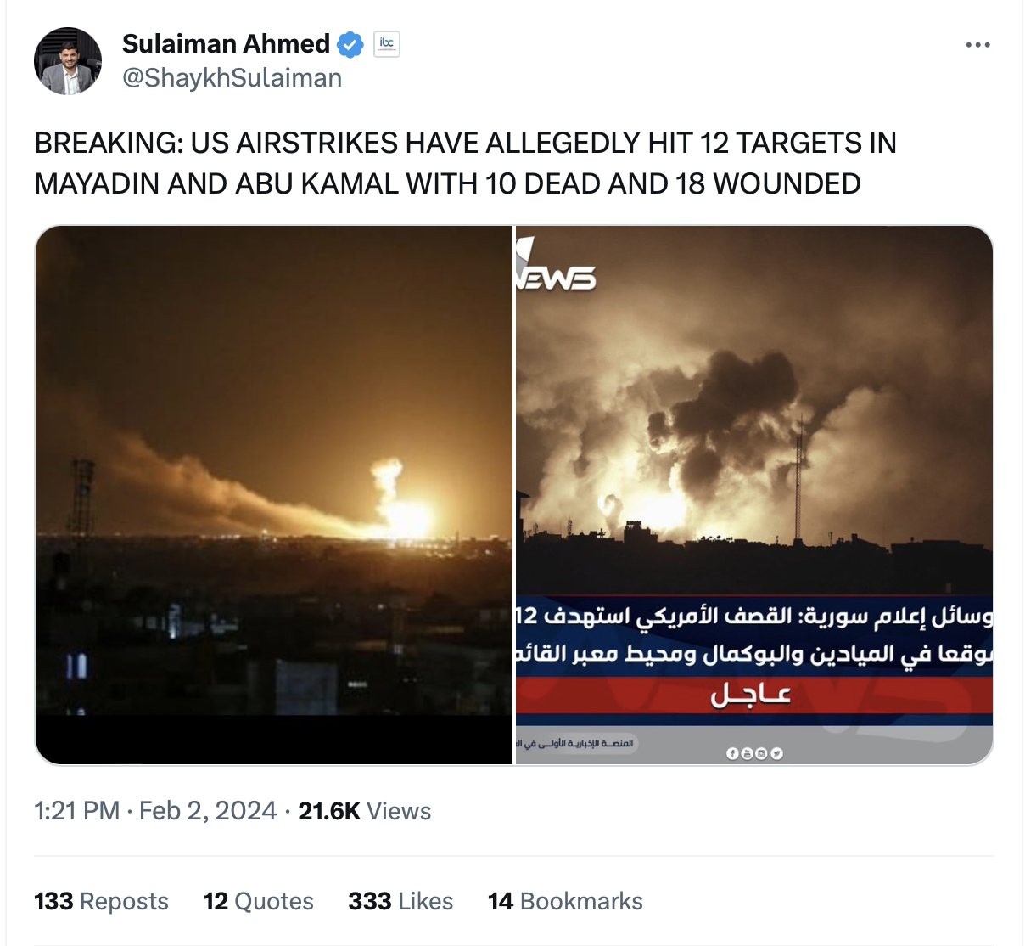Click the Twitter icon in news banner

(x=776, y=753)
